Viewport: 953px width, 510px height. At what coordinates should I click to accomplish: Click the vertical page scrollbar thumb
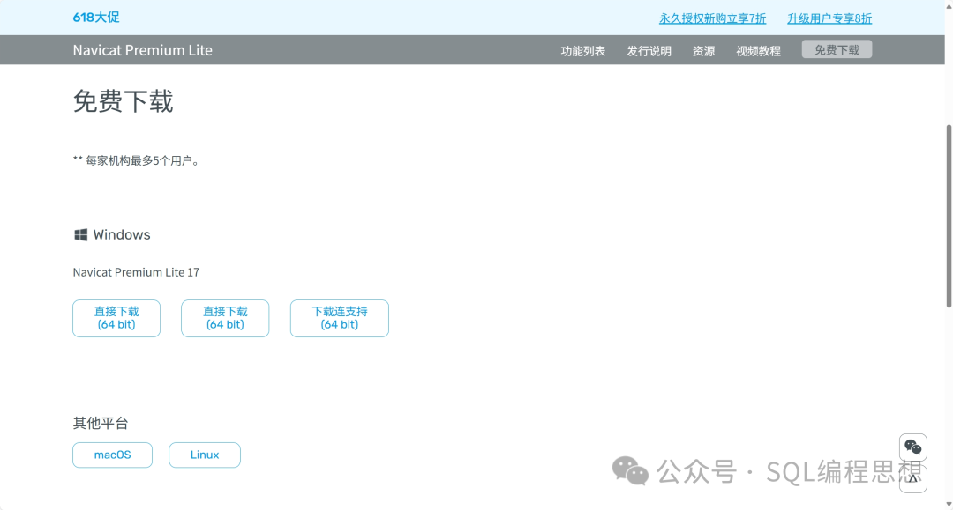click(x=949, y=216)
